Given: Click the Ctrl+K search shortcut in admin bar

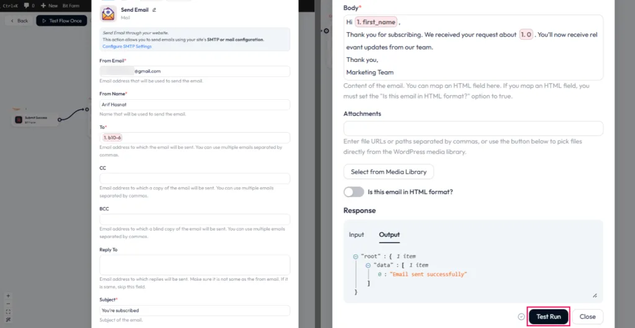Looking at the screenshot, I should 10,6.
